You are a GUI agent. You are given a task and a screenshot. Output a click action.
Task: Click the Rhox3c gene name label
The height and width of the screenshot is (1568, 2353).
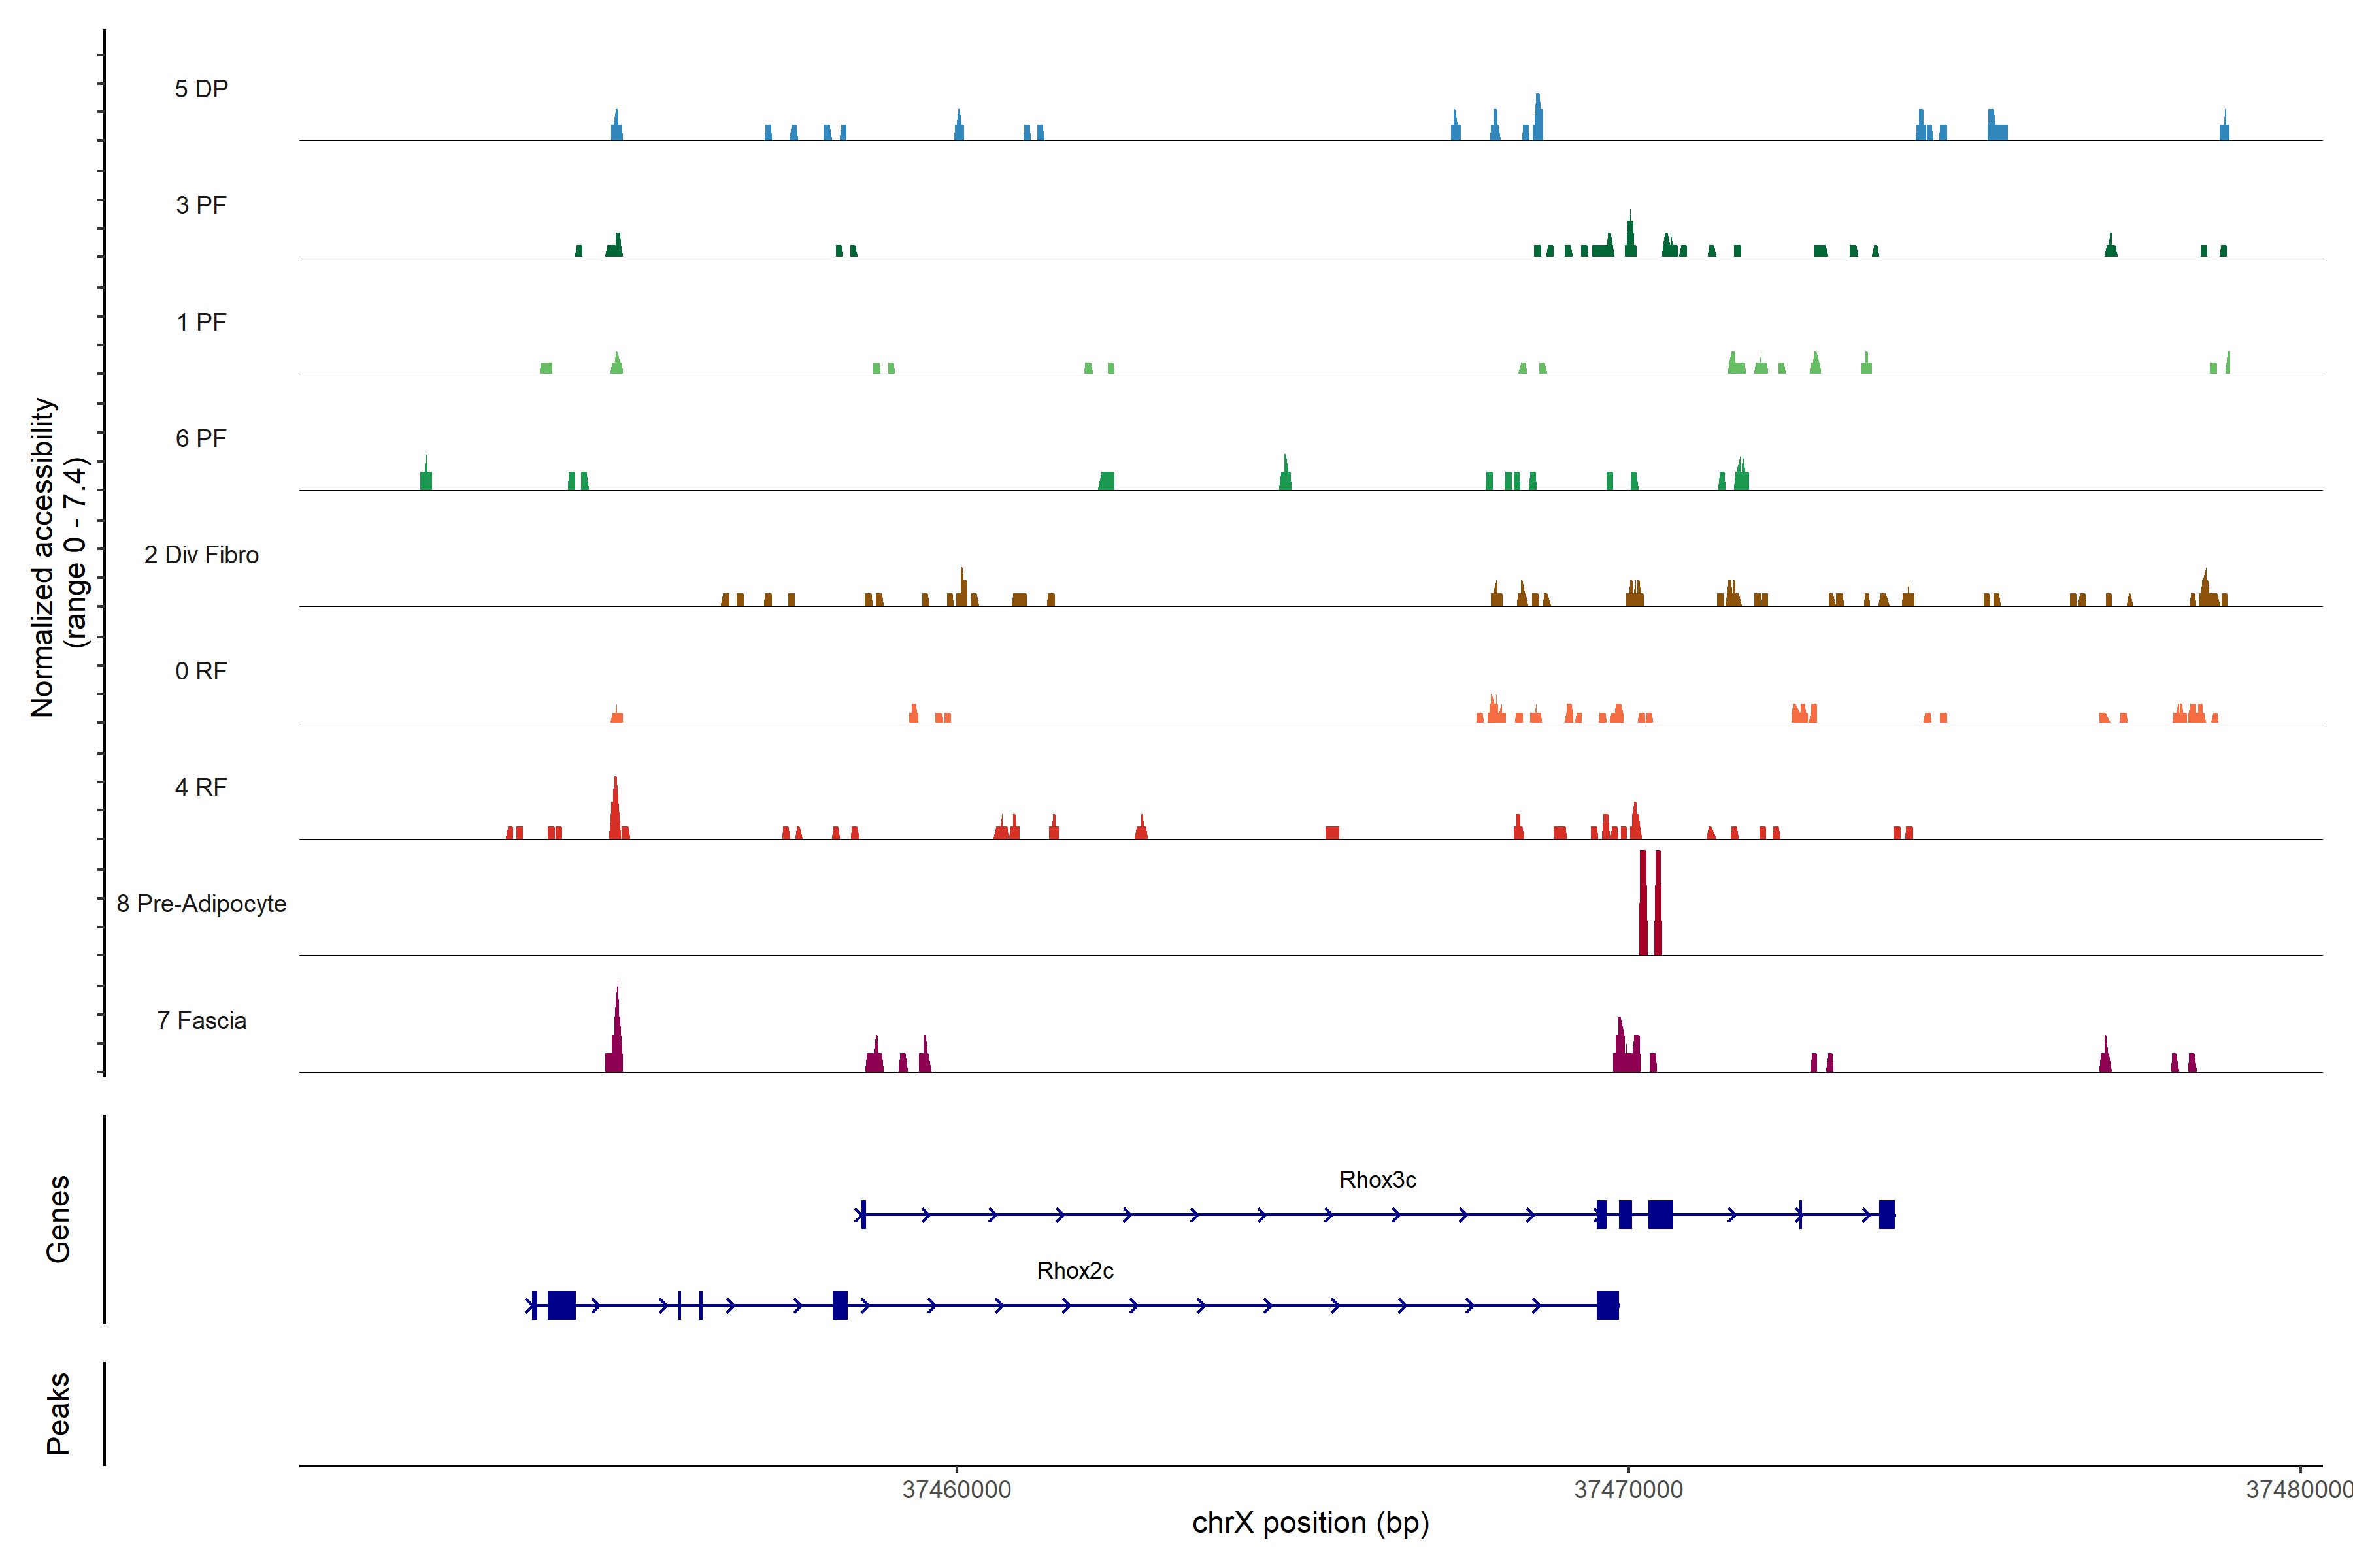[1377, 1180]
